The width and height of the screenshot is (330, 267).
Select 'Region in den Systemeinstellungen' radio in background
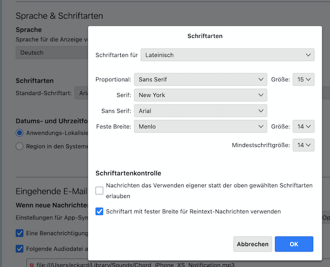click(x=20, y=146)
